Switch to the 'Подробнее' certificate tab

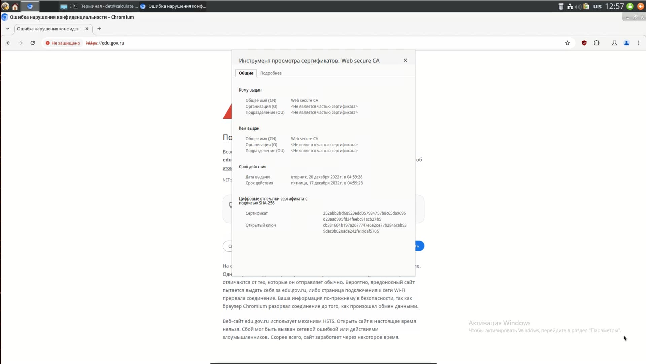click(271, 73)
